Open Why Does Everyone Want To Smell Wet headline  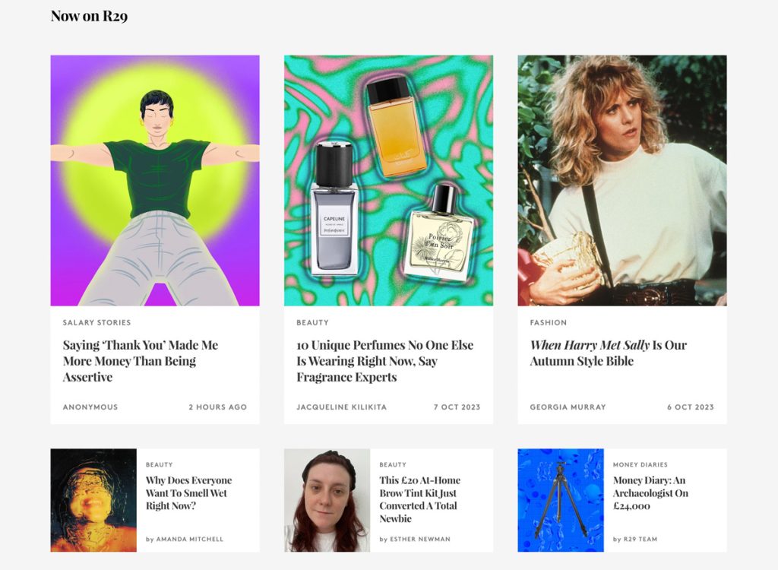pyautogui.click(x=189, y=493)
